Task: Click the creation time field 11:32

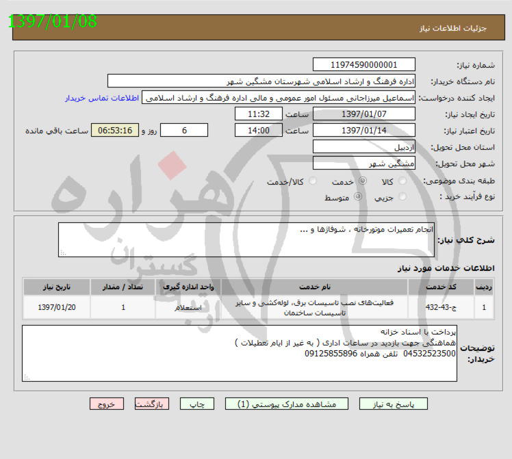Action: 258,114
